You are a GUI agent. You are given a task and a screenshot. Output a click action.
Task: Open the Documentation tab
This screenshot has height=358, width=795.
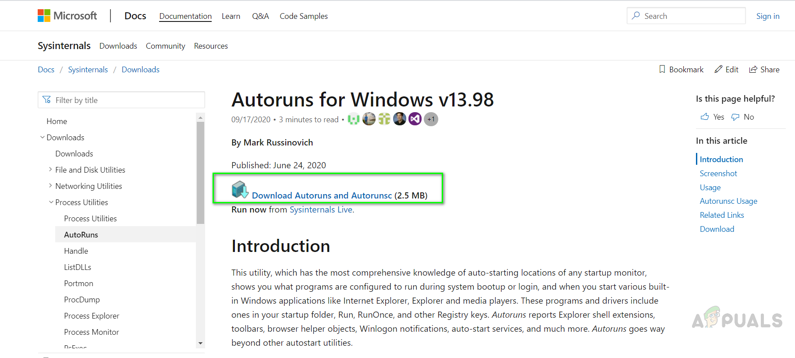[x=185, y=16]
